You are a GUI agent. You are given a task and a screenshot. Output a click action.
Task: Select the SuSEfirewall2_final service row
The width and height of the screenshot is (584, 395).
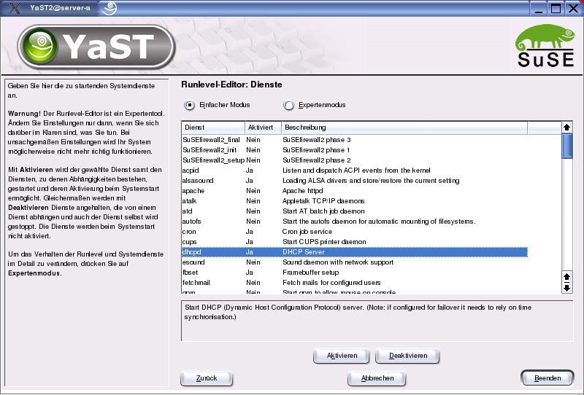click(x=354, y=140)
